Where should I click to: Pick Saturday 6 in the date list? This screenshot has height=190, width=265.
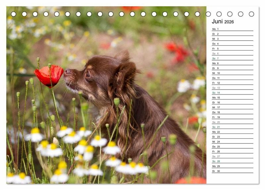pos(232,54)
